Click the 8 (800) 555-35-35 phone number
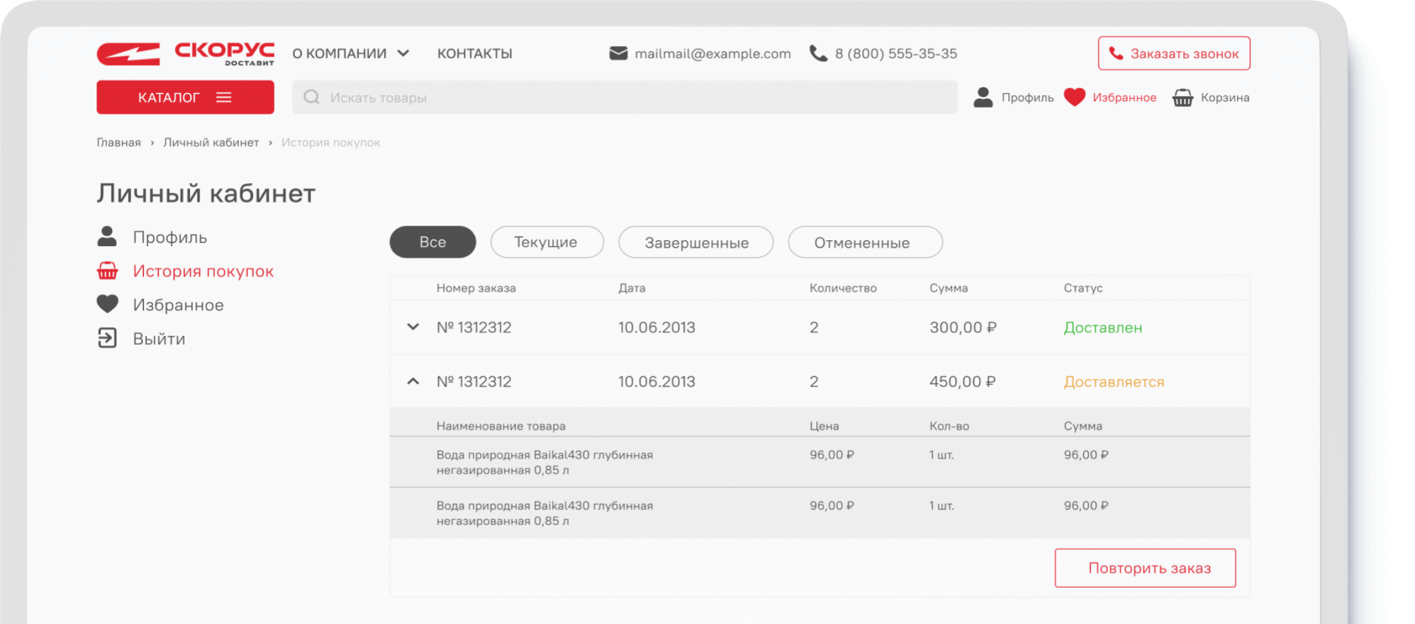Viewport: 1415px width, 624px height. [896, 53]
